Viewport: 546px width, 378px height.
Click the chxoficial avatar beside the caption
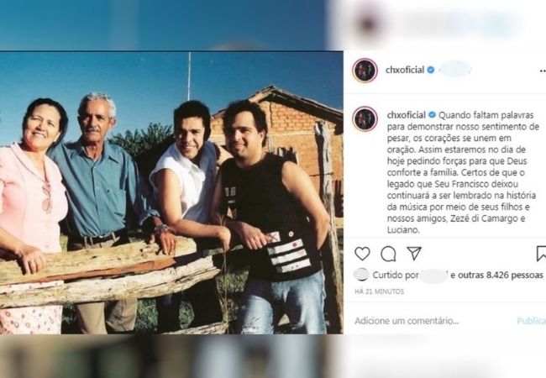point(365,119)
